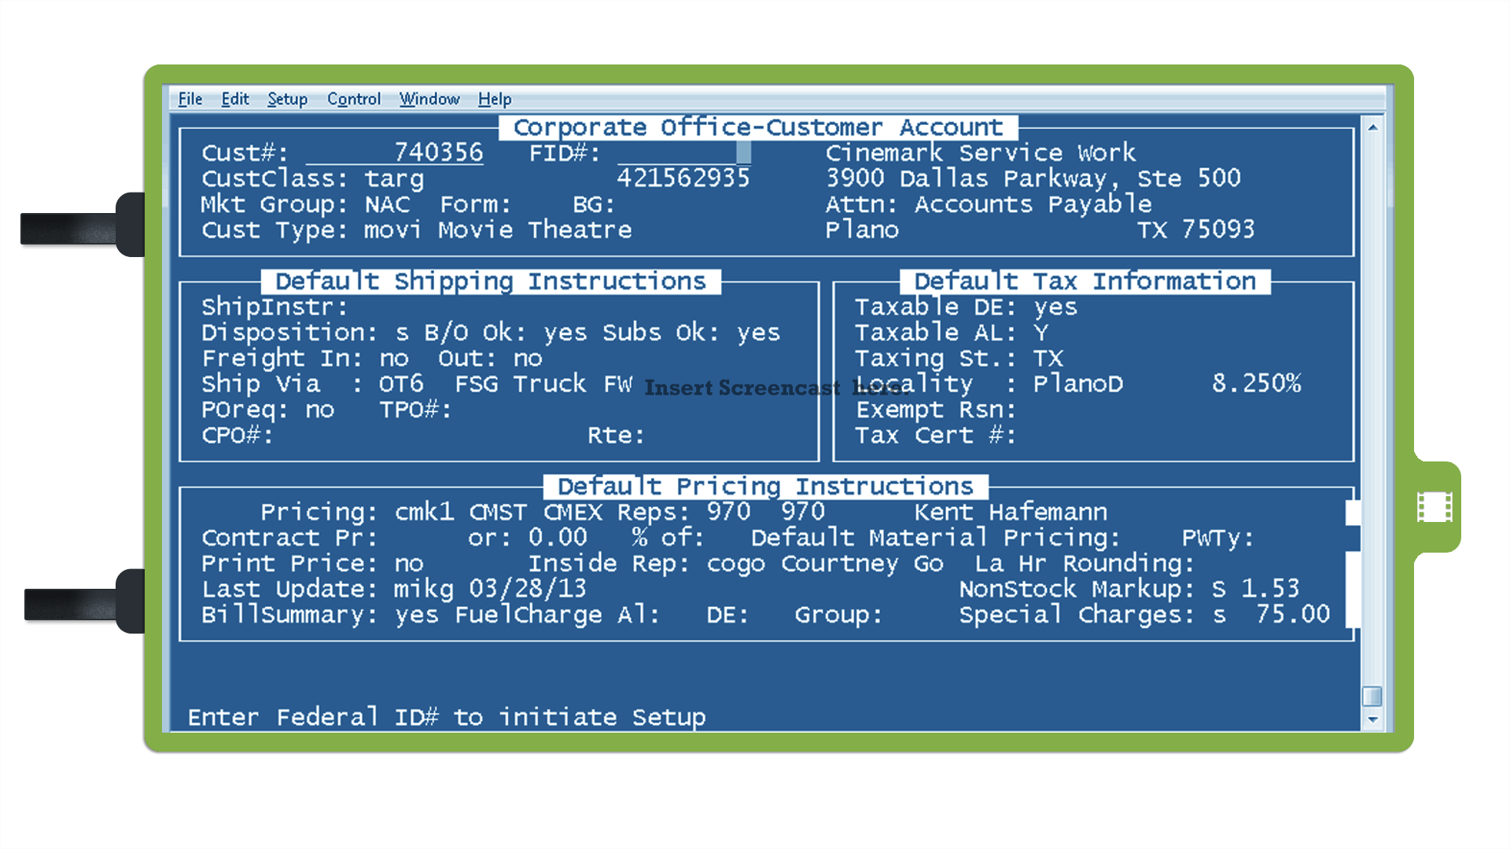The width and height of the screenshot is (1510, 849).
Task: Click the FSG Truck FW text
Action: pyautogui.click(x=543, y=384)
